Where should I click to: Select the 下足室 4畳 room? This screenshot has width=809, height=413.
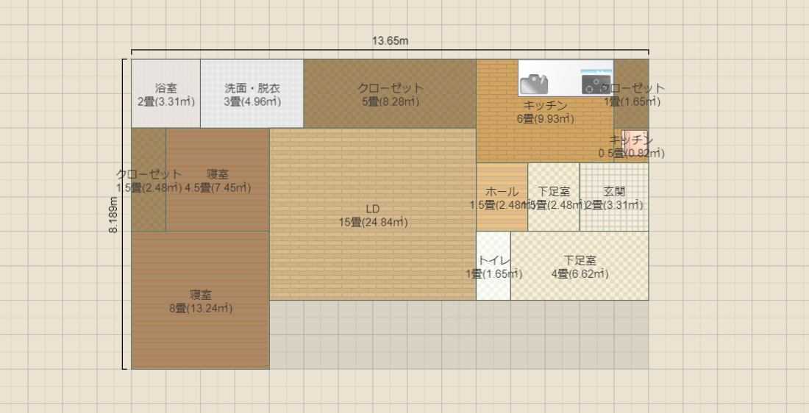pos(580,265)
